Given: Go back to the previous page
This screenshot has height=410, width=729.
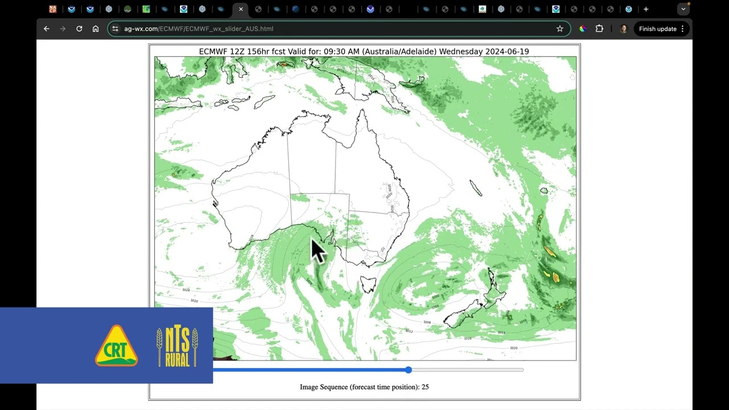Looking at the screenshot, I should [x=47, y=28].
